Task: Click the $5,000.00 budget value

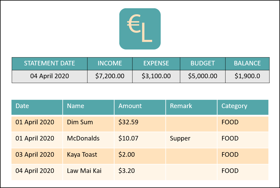Action: (x=203, y=76)
